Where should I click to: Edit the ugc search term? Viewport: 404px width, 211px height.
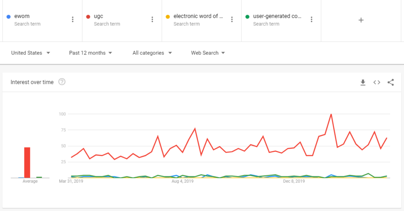(98, 17)
